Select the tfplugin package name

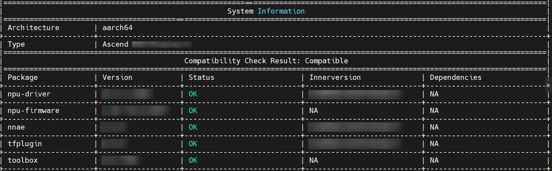[25, 144]
